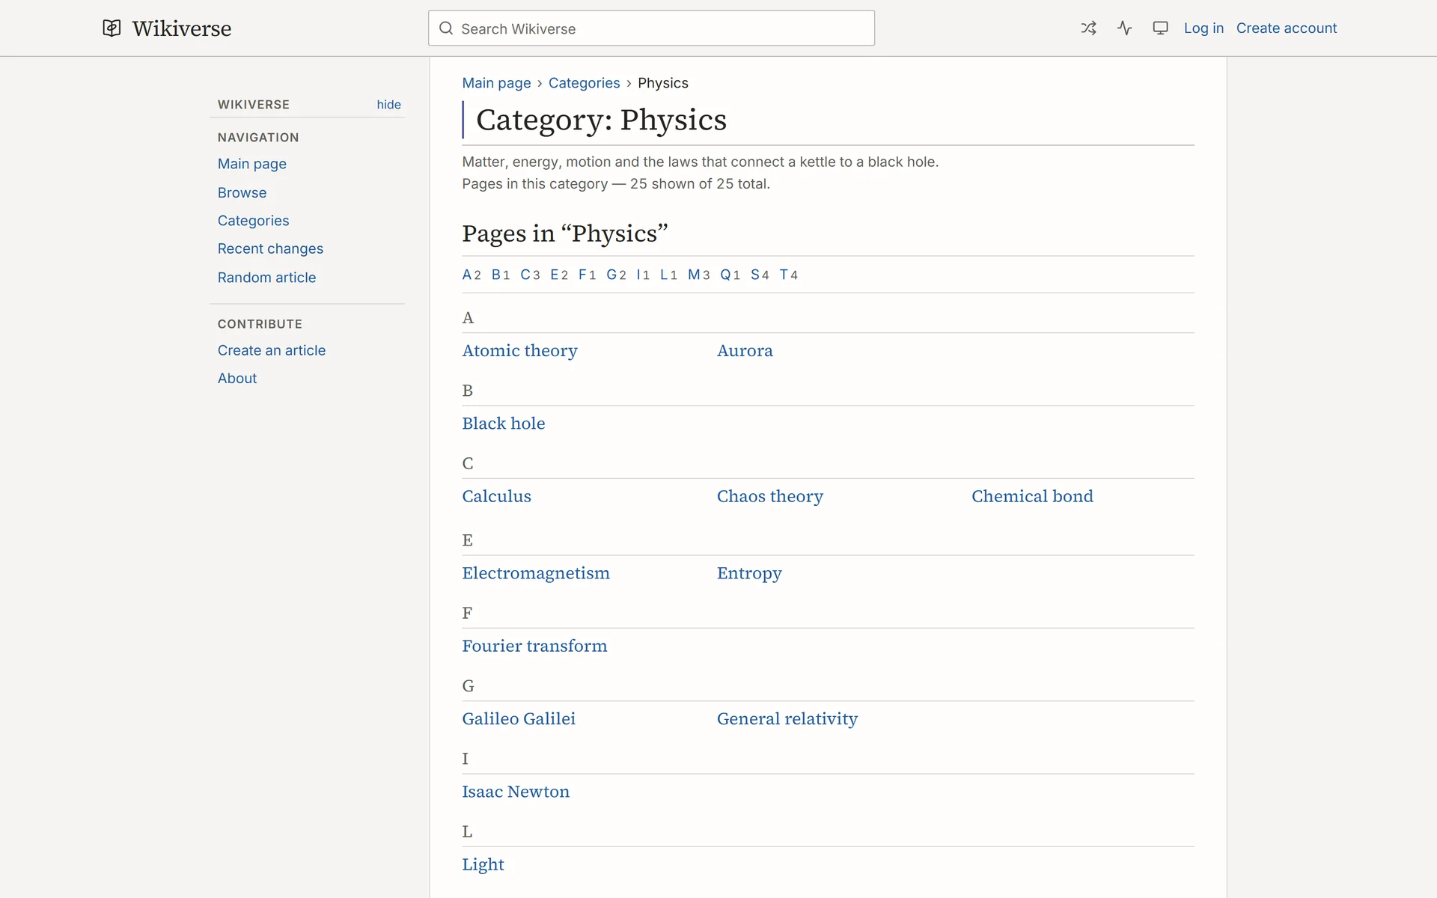Open Browse in sidebar
Image resolution: width=1437 pixels, height=898 pixels.
click(x=242, y=192)
